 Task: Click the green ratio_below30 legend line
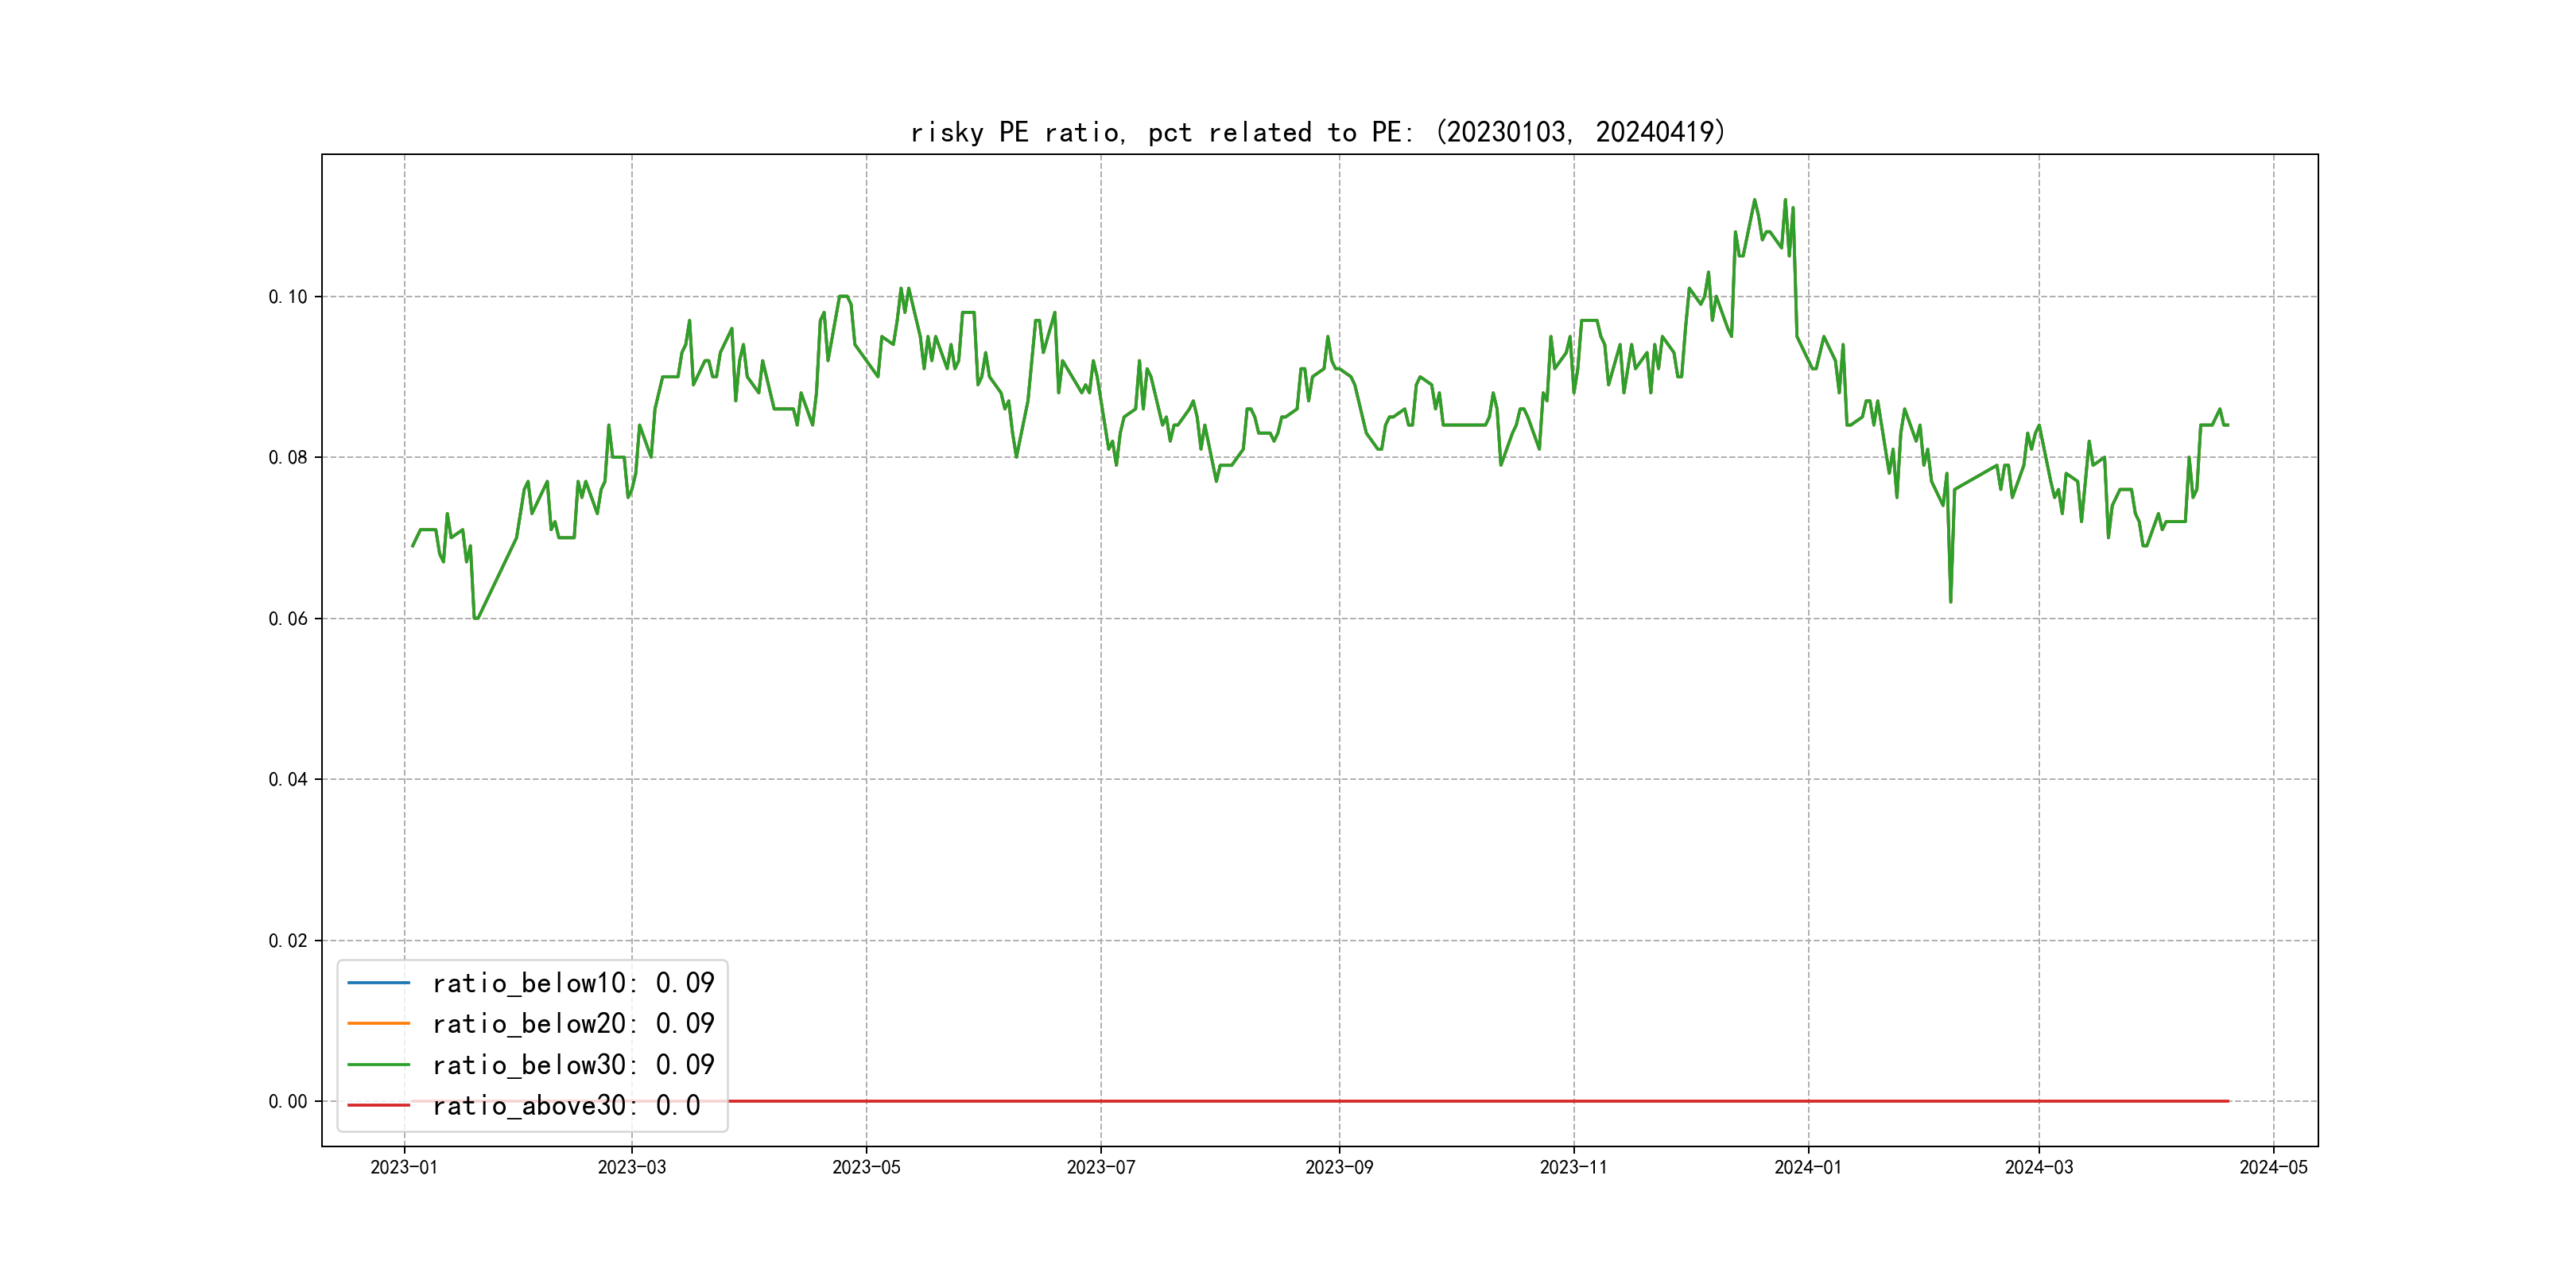coord(378,1064)
